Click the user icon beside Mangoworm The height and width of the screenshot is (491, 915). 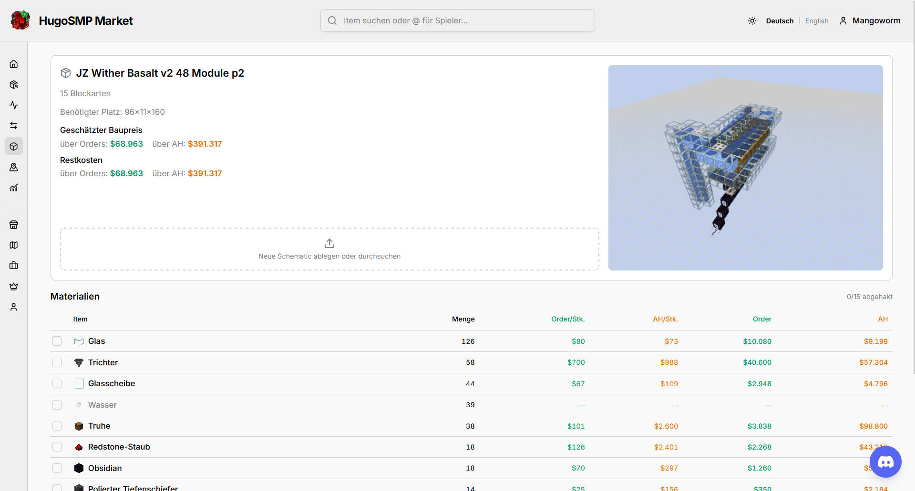pyautogui.click(x=843, y=21)
